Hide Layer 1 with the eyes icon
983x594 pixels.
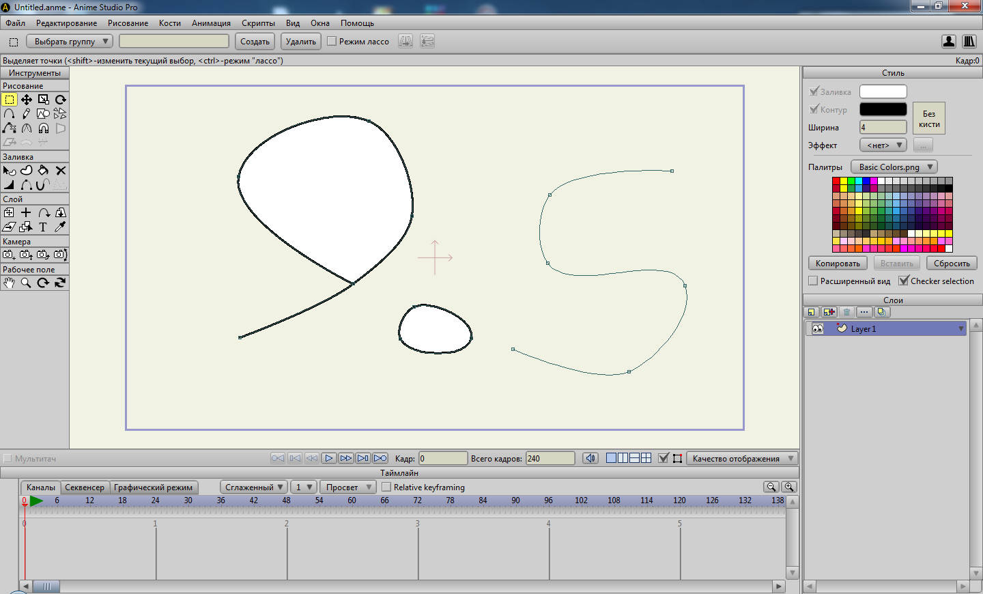(817, 329)
